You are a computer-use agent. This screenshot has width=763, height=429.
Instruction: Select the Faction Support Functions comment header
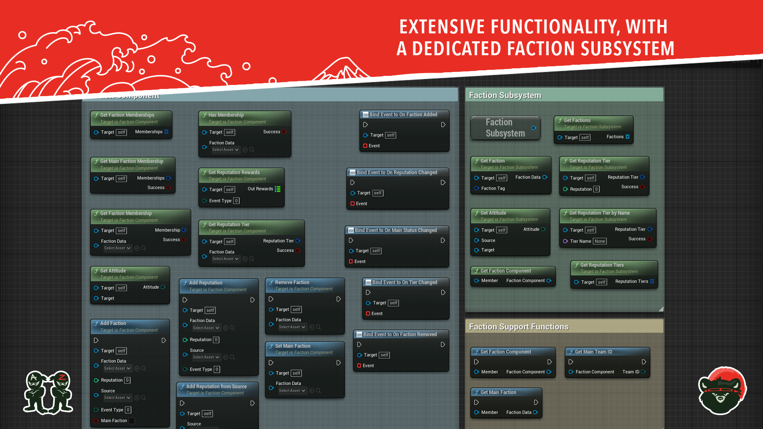coord(519,326)
